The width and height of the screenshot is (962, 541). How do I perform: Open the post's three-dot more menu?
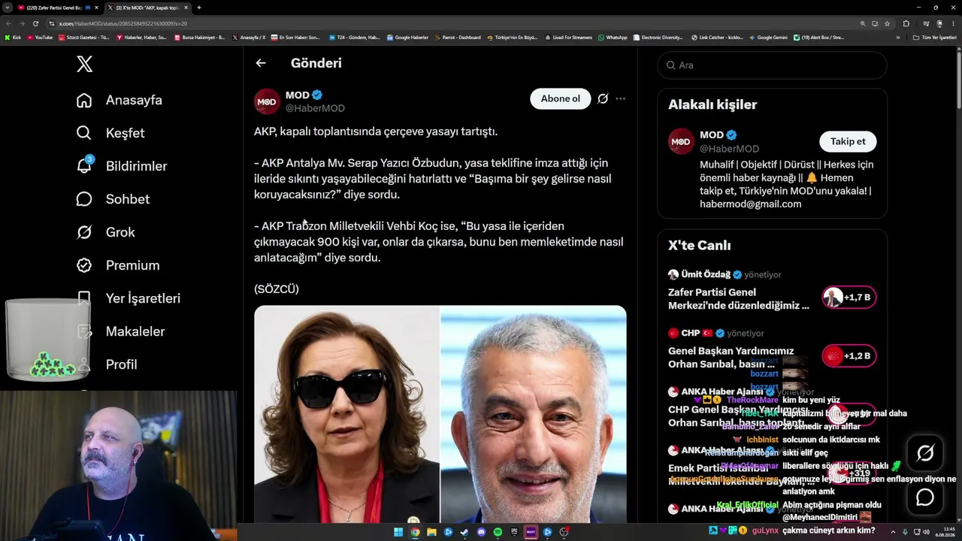tap(620, 98)
